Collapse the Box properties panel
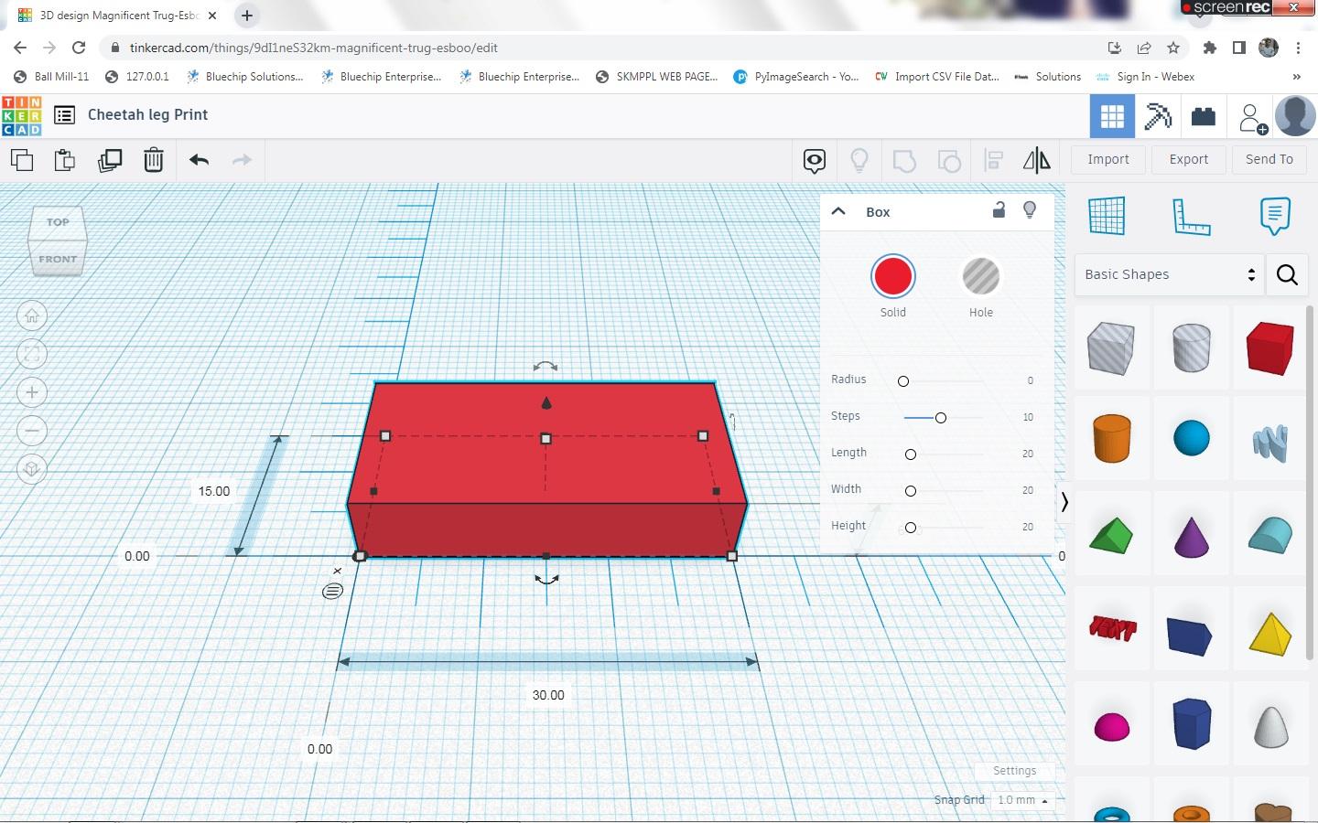This screenshot has height=823, width=1318. point(838,211)
